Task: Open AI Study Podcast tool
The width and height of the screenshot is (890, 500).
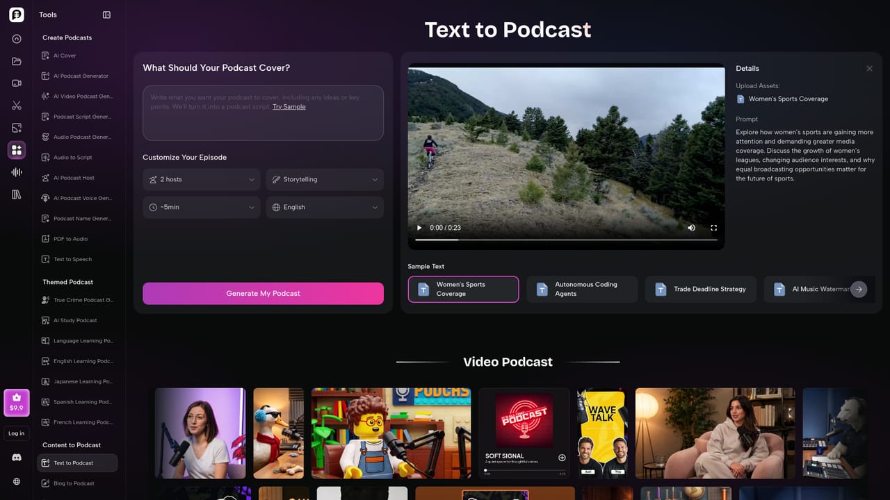Action: (x=77, y=320)
